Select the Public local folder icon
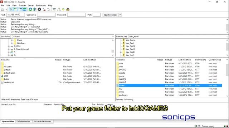The image size is (229, 128). (x=2, y=79)
